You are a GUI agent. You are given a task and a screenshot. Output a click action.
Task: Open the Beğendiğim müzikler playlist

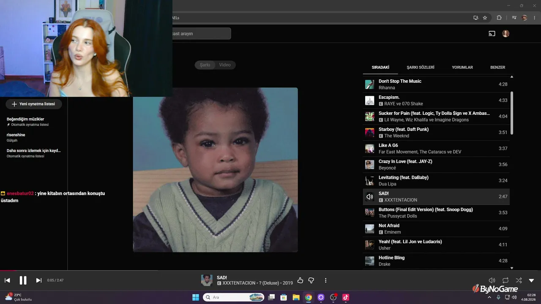[x=34, y=122]
